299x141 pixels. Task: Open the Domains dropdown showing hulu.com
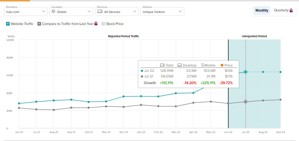[25, 12]
